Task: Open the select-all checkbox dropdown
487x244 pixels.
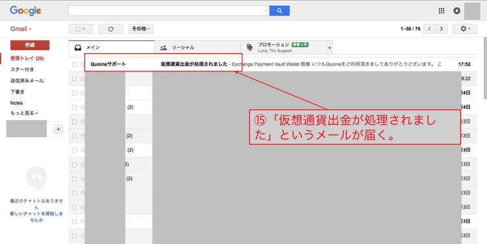Action: click(x=81, y=29)
